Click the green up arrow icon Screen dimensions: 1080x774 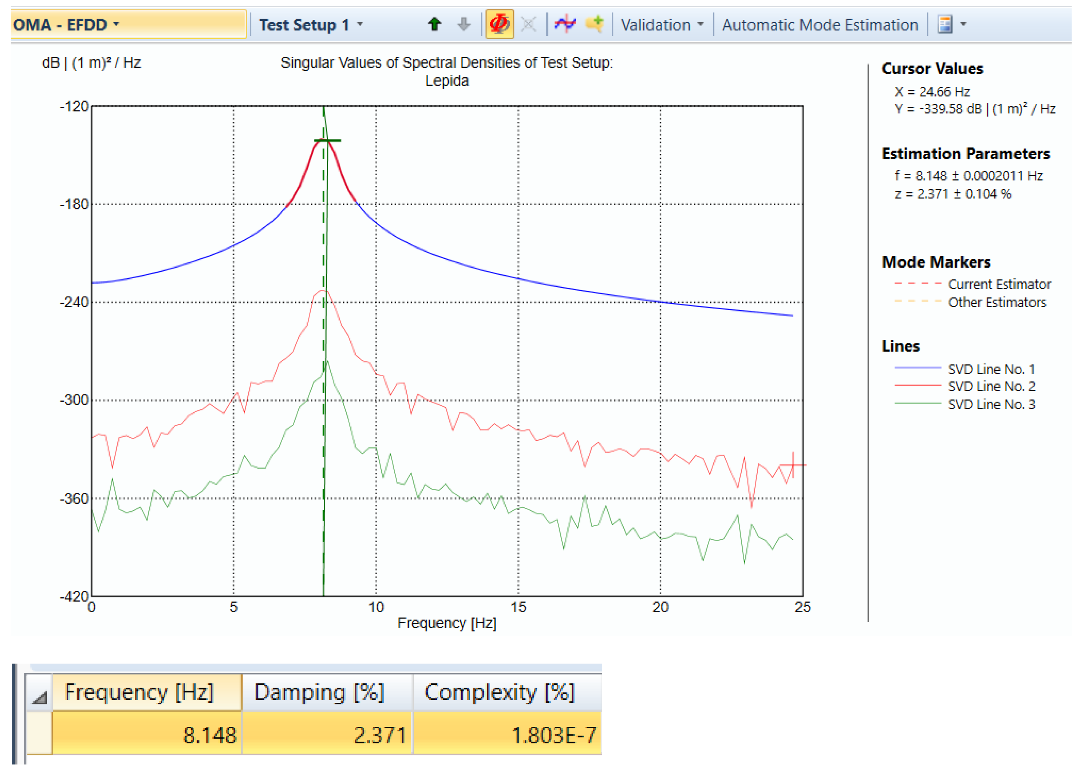pos(434,24)
